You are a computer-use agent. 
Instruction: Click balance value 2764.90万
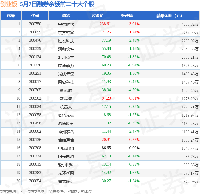coord(190,33)
